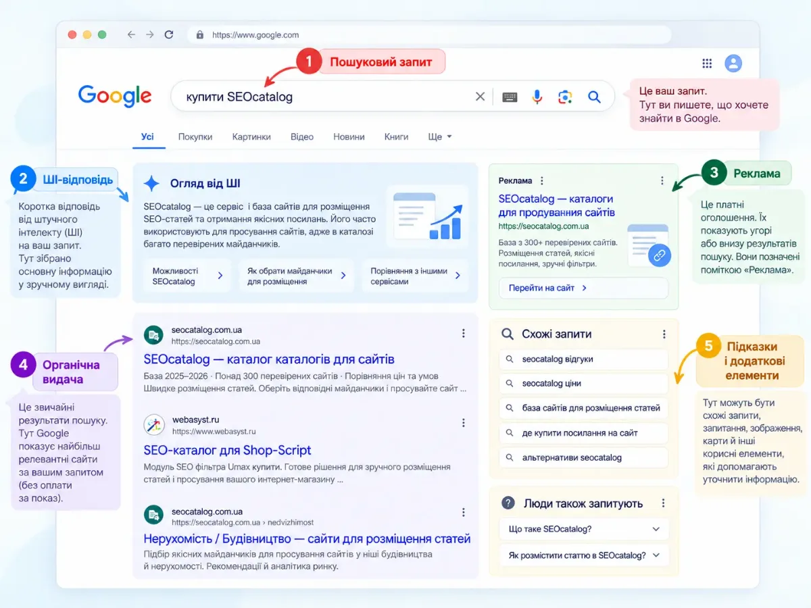
Task: Open the three-dot menu beside Реклама label
Action: pyautogui.click(x=542, y=181)
